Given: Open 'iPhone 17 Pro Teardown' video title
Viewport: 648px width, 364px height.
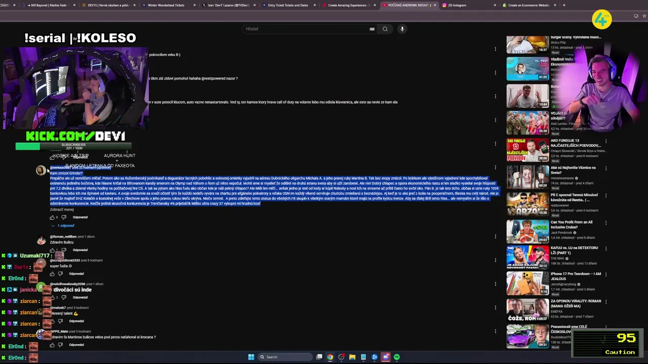Looking at the screenshot, I should [x=576, y=276].
